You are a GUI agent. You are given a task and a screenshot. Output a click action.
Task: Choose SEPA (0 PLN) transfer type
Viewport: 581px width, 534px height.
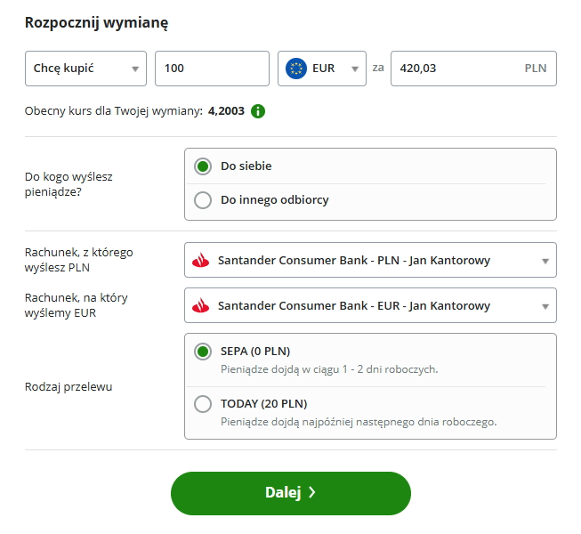(x=203, y=352)
